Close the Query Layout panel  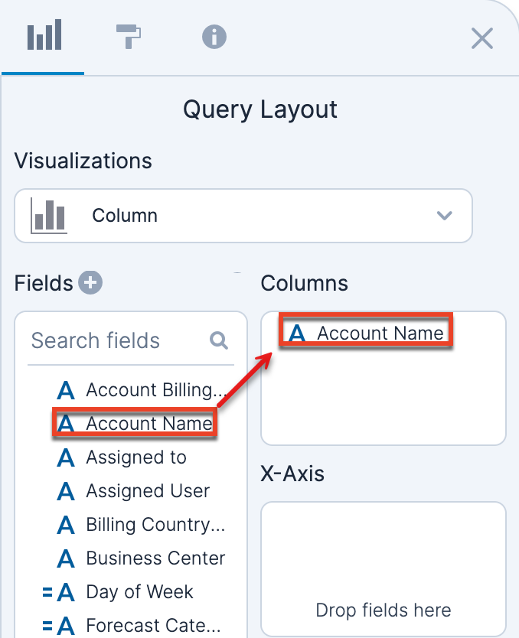point(481,38)
